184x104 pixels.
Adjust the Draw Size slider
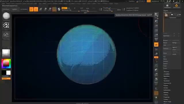point(112,10)
